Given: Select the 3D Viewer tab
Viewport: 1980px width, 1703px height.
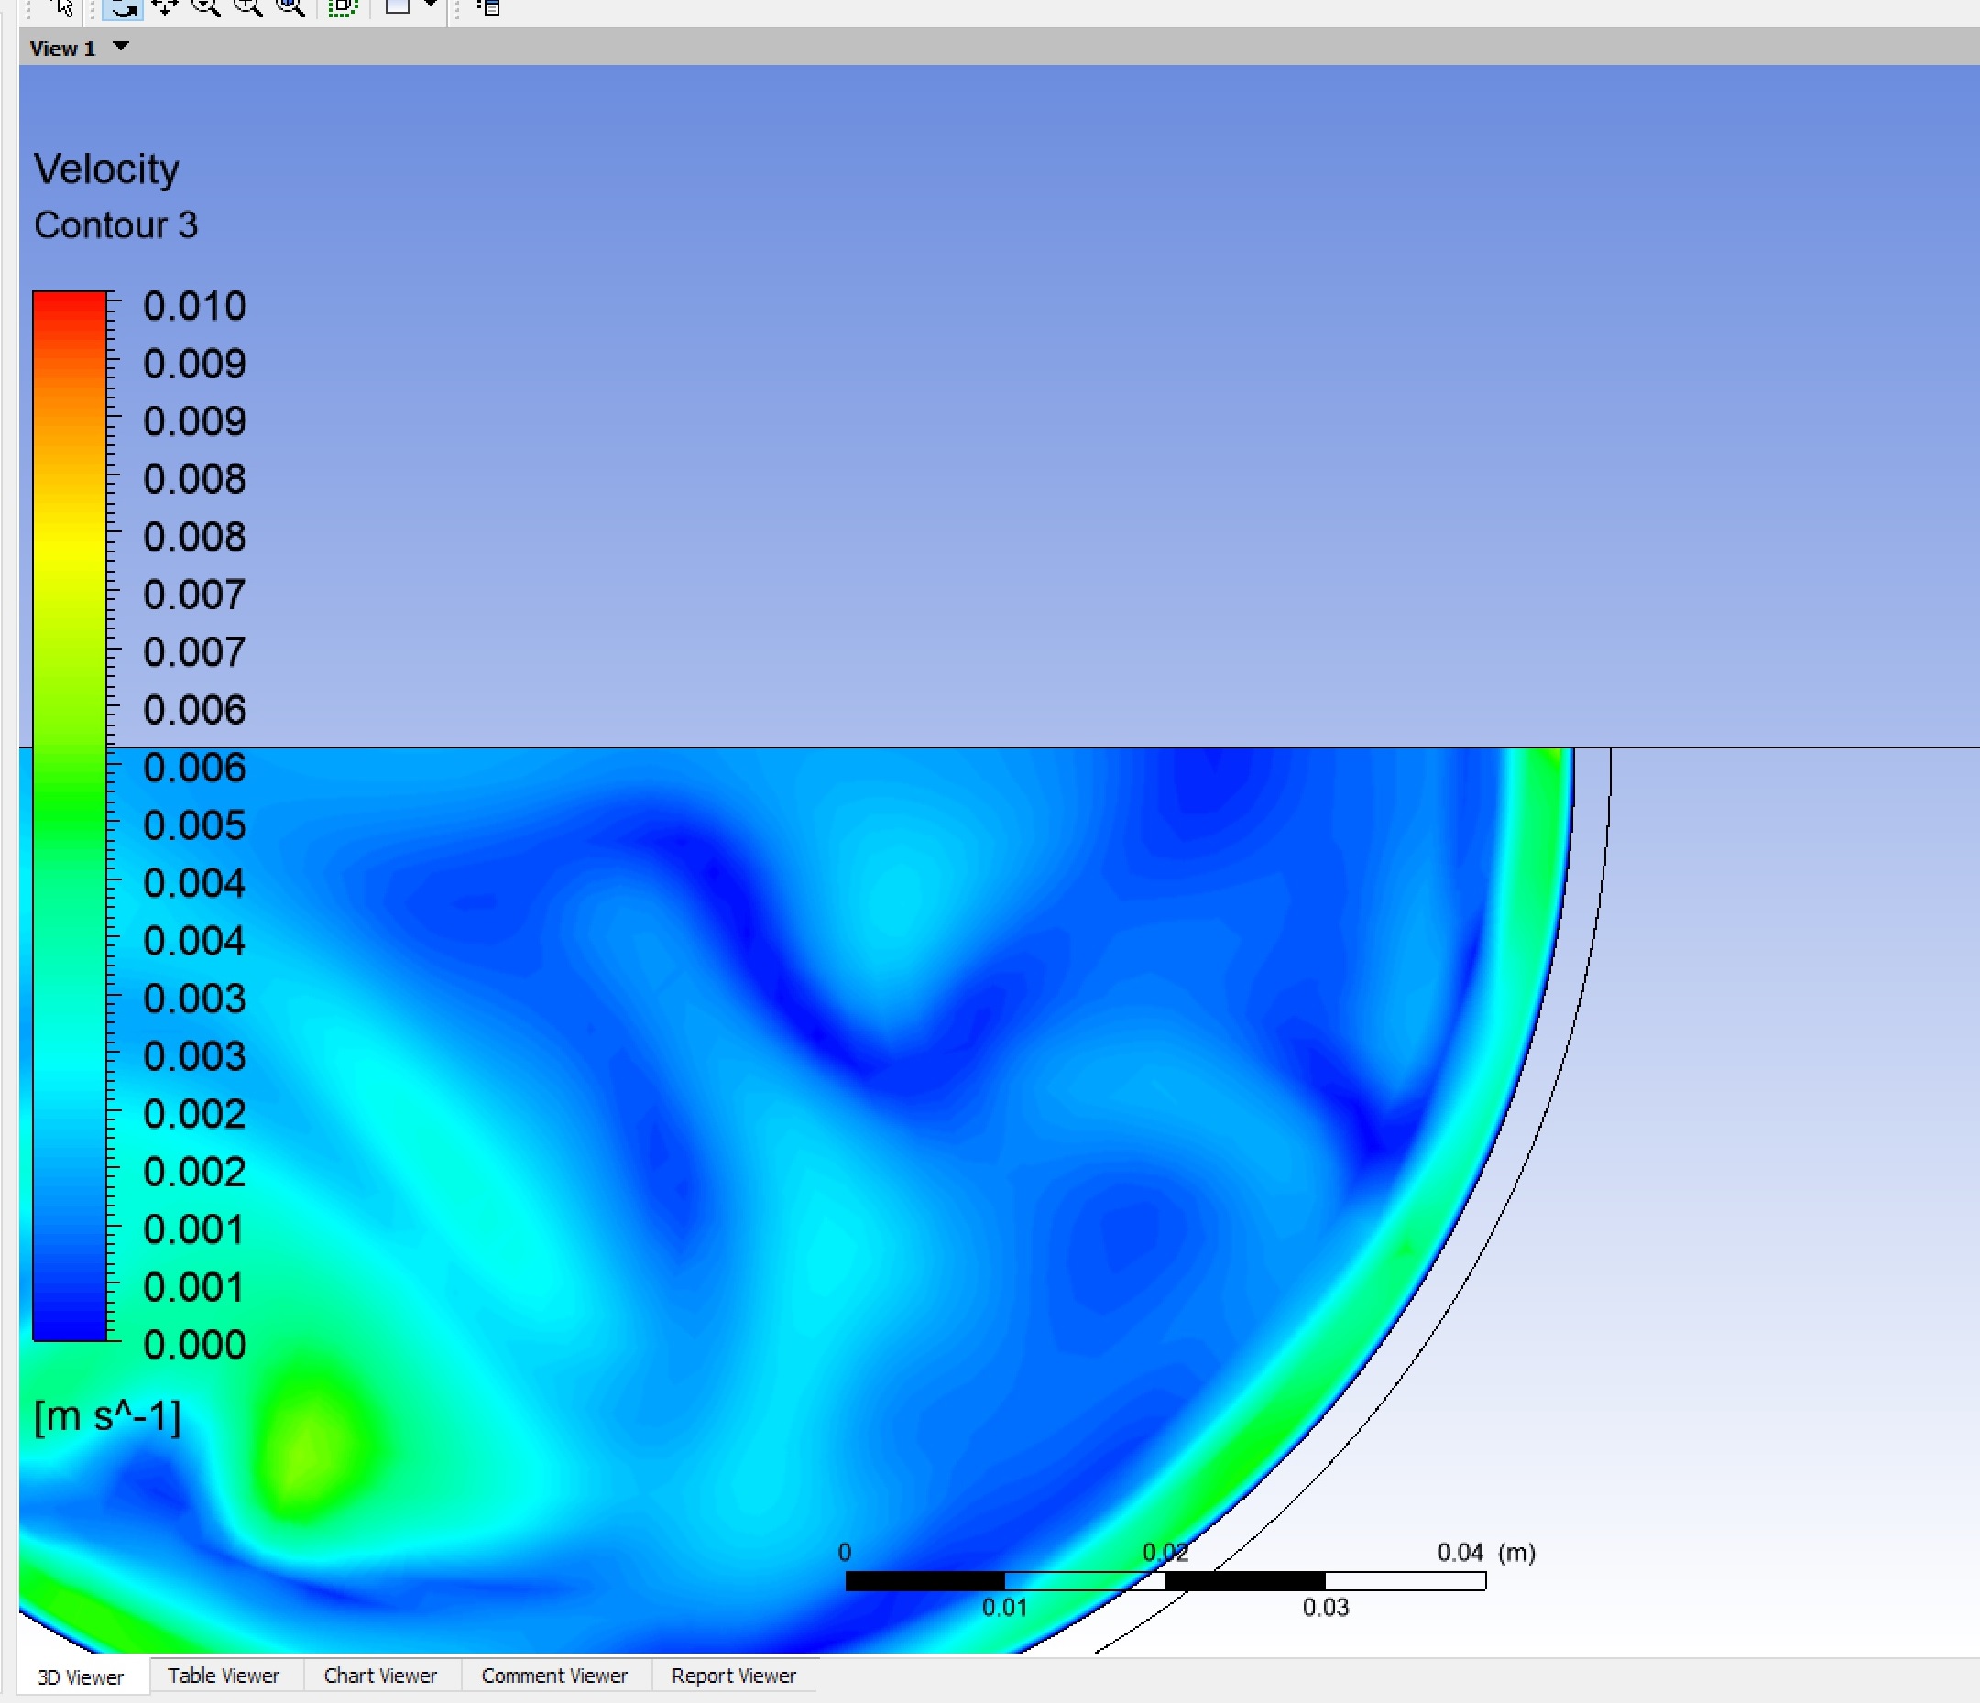Looking at the screenshot, I should (x=81, y=1677).
